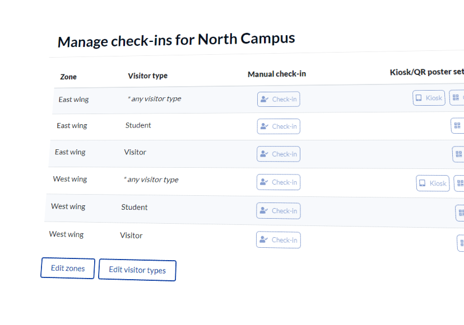The image size is (464, 325).
Task: Click QR icon beside Kiosk in first East wing row
Action: 456,98
